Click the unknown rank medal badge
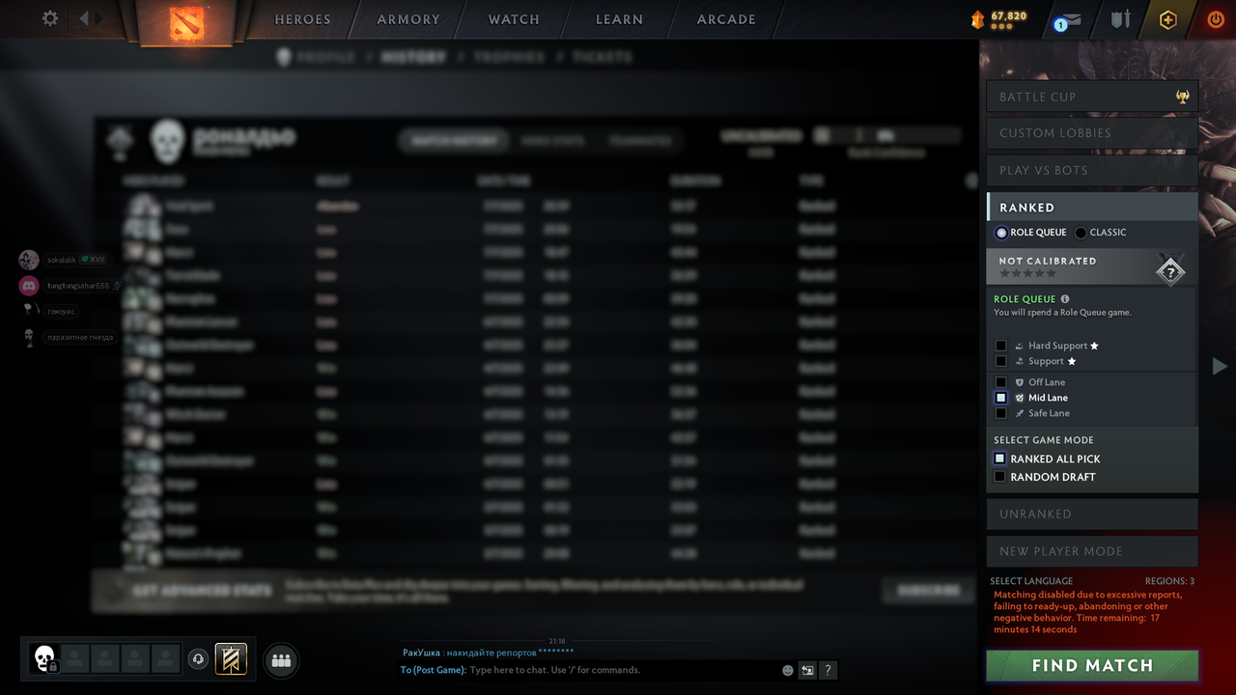1236x695 pixels. coord(1170,271)
